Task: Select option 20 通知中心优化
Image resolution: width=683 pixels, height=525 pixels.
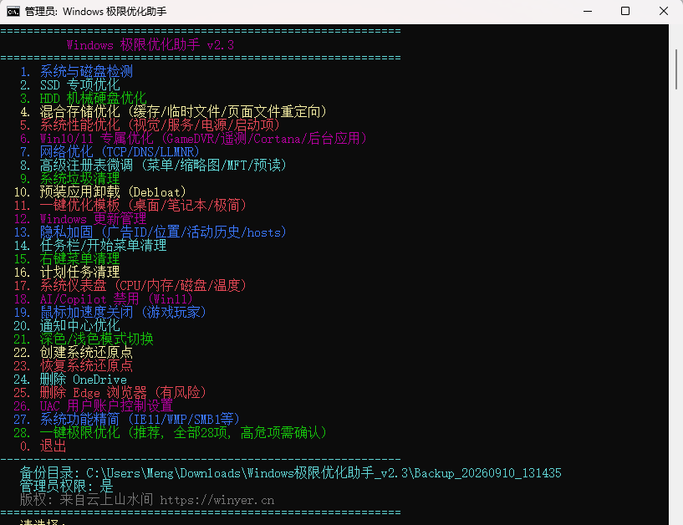Action: click(66, 326)
